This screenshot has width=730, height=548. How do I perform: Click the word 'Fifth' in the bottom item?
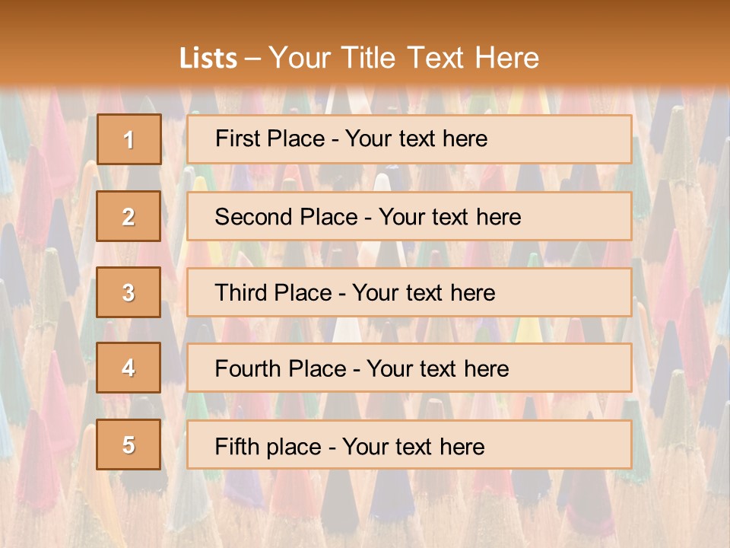(237, 446)
